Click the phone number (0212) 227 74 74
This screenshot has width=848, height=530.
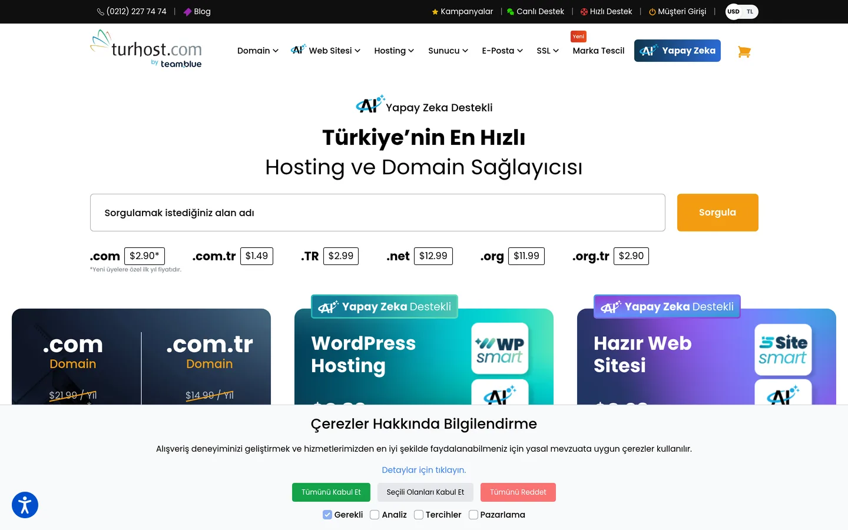(137, 12)
